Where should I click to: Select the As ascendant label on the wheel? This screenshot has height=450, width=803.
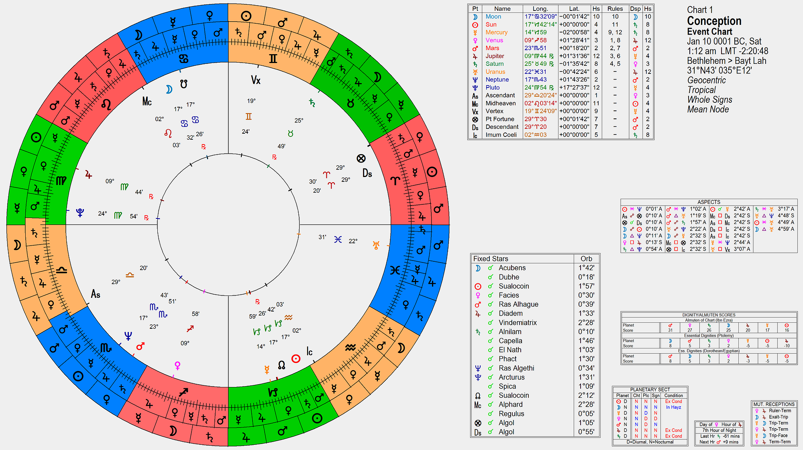(x=96, y=294)
